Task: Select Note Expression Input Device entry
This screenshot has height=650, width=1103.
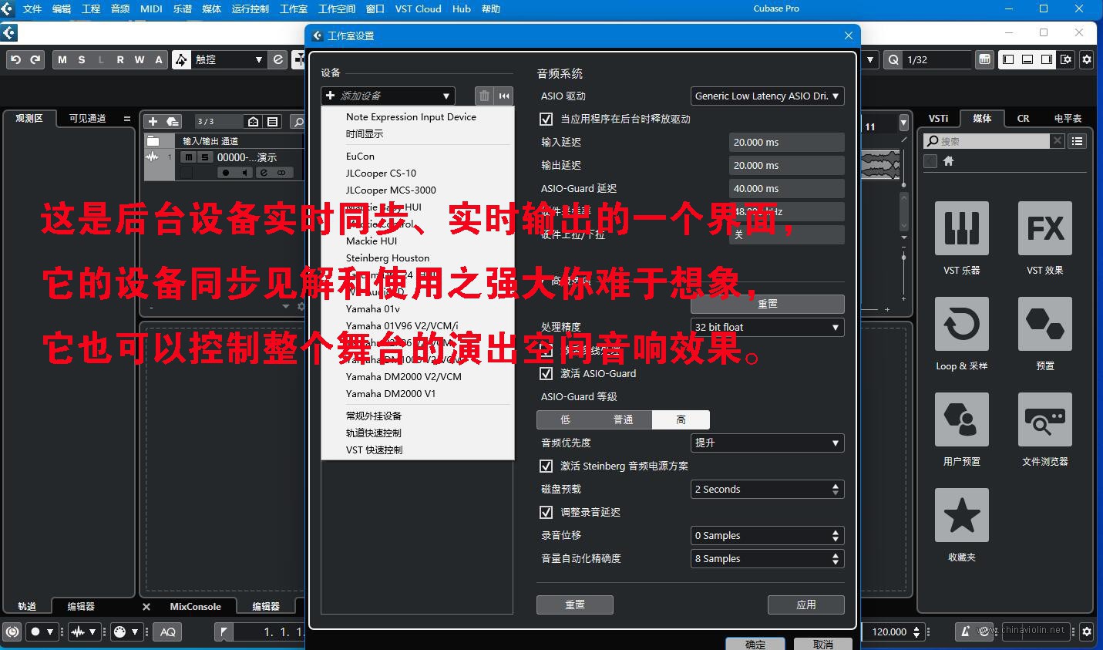Action: click(411, 116)
